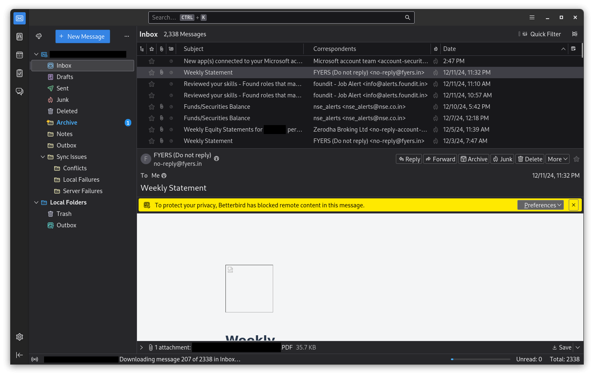594x376 pixels.
Task: Open the application hamburger menu
Action: (532, 17)
